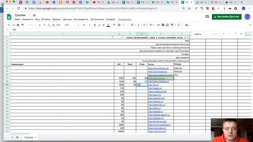The width and height of the screenshot is (253, 142).
Task: Open the fill color bucket
Action: pyautogui.click(x=114, y=25)
